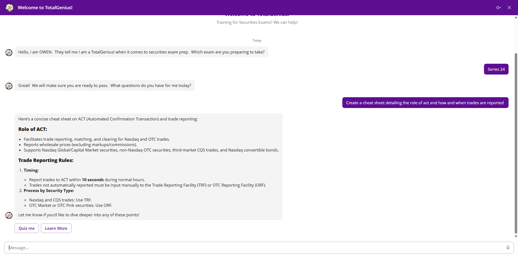Select the Learn More button
Image resolution: width=518 pixels, height=263 pixels.
[x=56, y=228]
